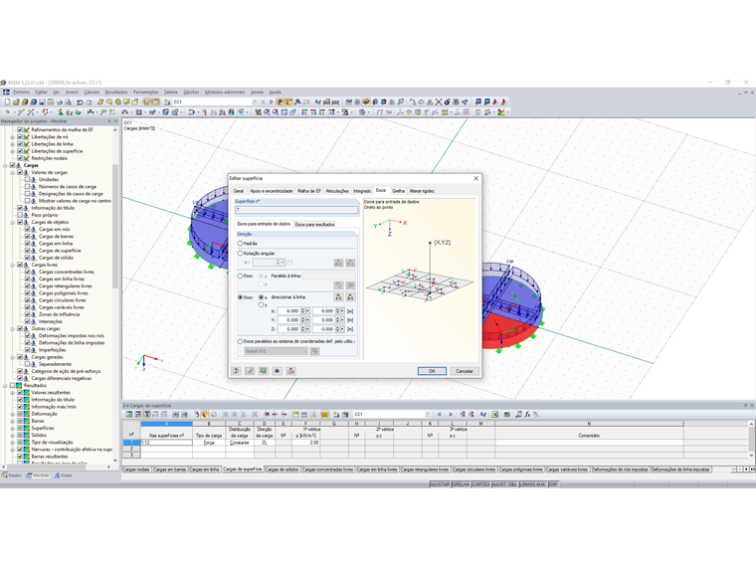This screenshot has width=756, height=567.
Task: Toggle the AJUSTAR status bar button
Action: (x=440, y=484)
